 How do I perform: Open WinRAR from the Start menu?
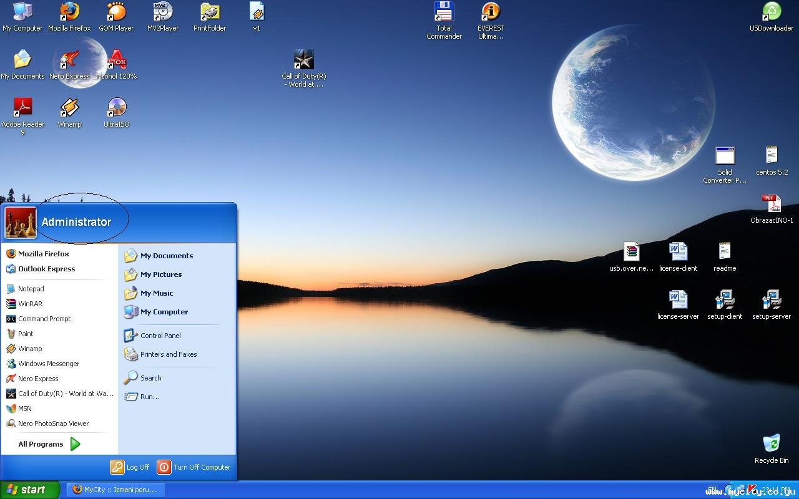click(x=30, y=304)
